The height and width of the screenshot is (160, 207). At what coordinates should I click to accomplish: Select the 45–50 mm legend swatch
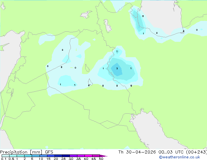(96, 156)
